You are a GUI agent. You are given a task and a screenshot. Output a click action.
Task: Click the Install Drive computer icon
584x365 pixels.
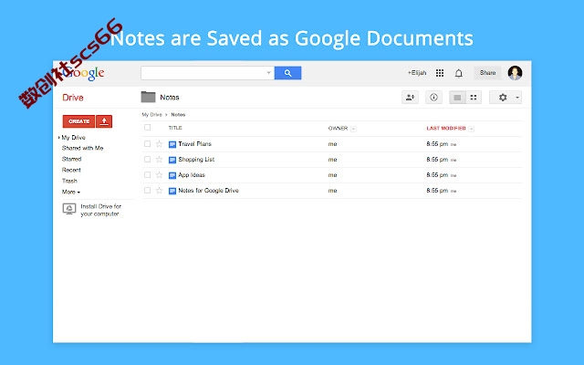pyautogui.click(x=69, y=209)
